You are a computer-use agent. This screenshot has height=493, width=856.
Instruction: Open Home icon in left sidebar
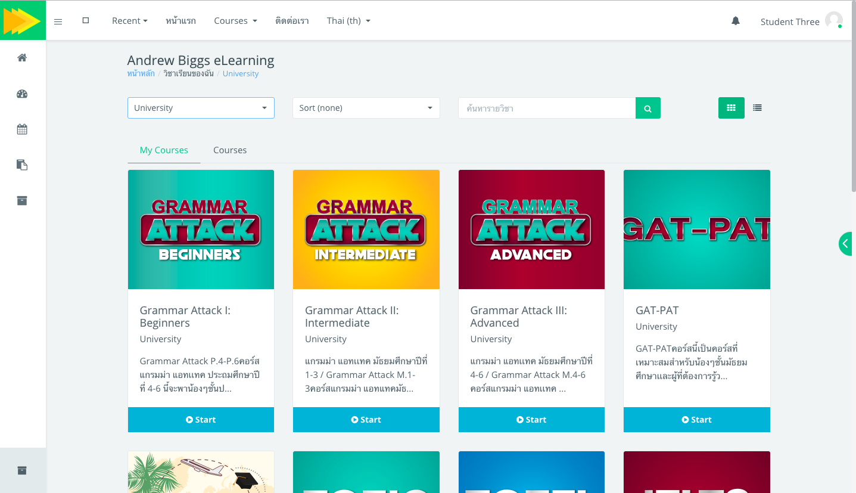tap(22, 58)
